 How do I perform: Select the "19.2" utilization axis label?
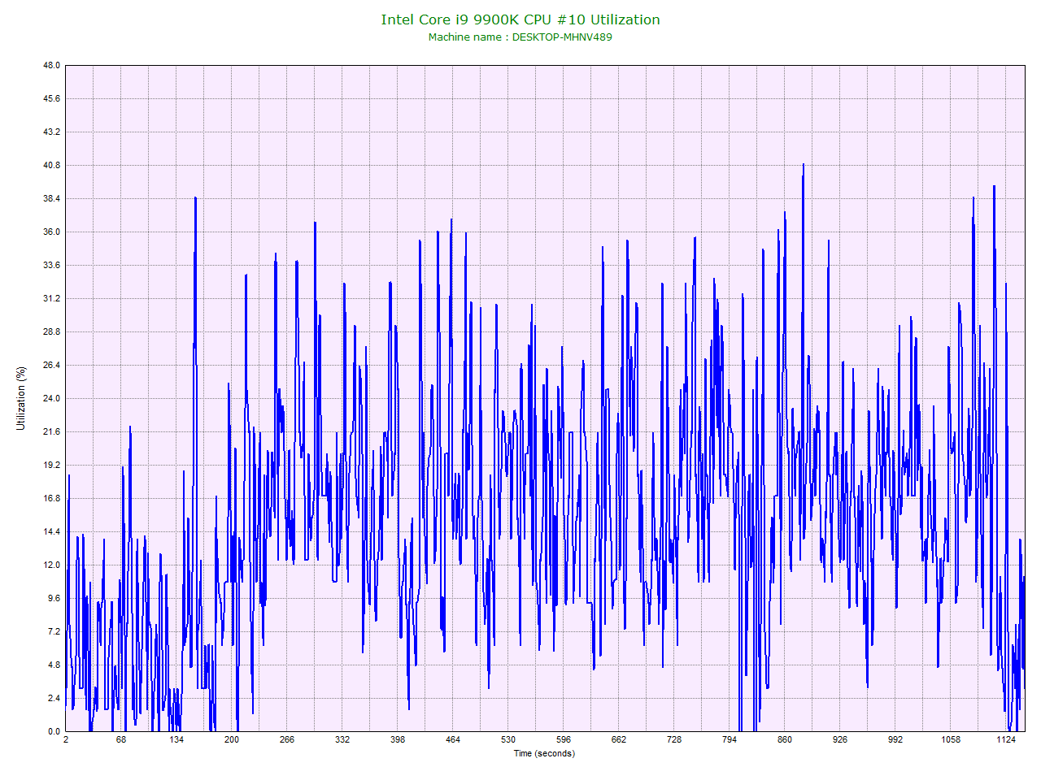click(52, 465)
